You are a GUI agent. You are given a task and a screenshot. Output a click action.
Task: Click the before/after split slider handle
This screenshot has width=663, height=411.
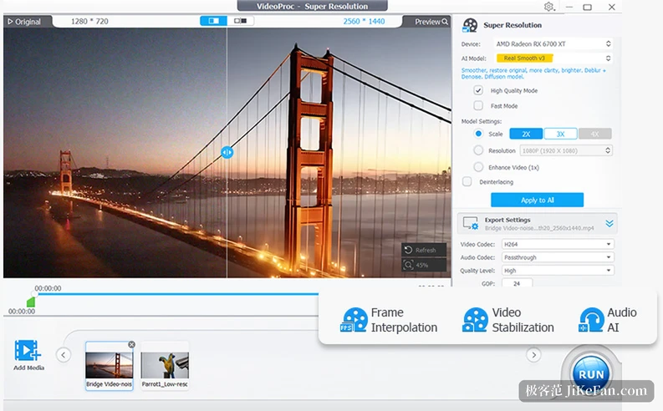[227, 152]
